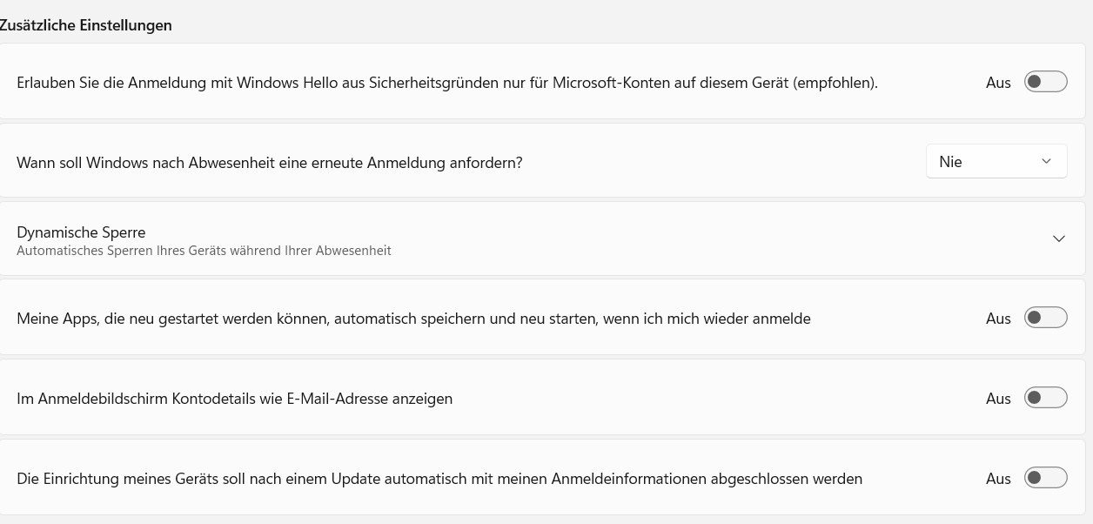Click 'Automatisches Sperren Ihres Geräts' subtitle text
Image resolution: width=1093 pixels, height=524 pixels.
[204, 251]
